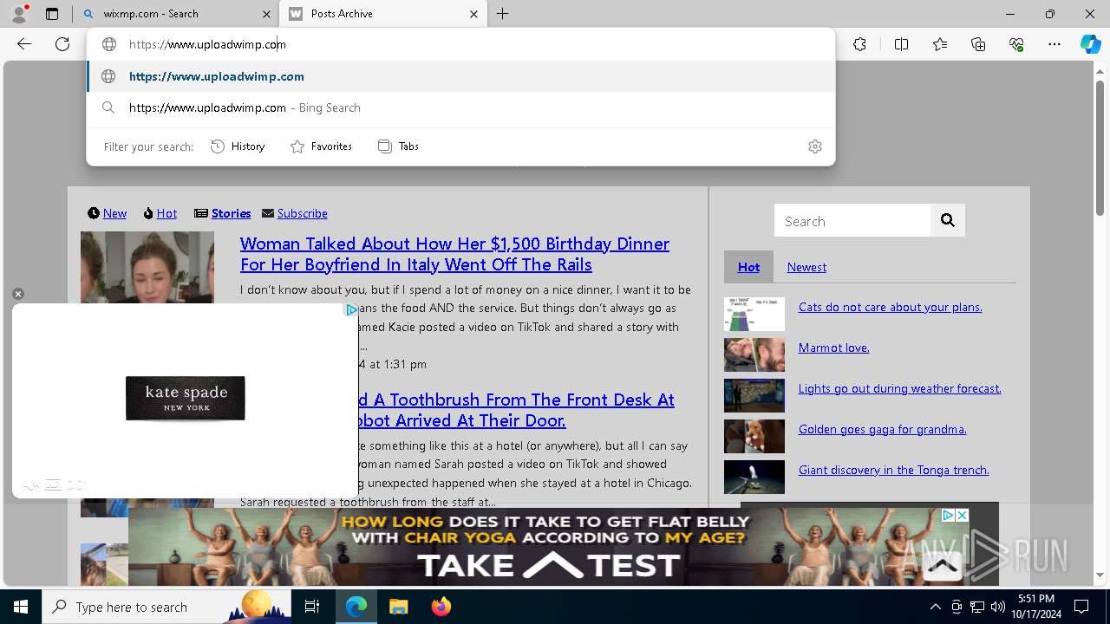Viewport: 1110px width, 624px height.
Task: Open 'Giant discovery in the Tonga trench.'
Action: (893, 470)
